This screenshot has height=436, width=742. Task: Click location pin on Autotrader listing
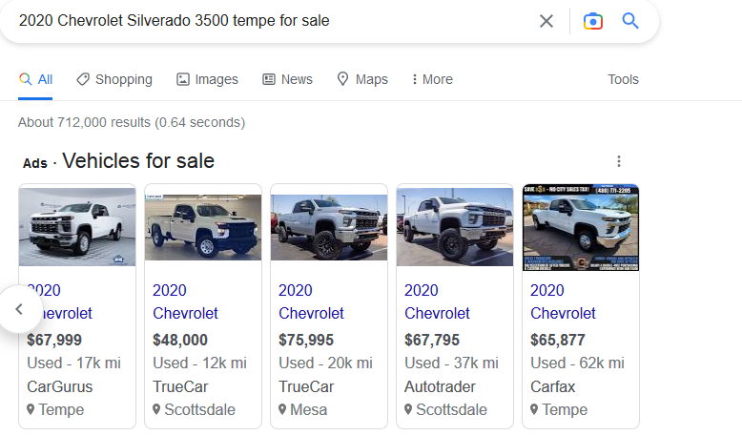tap(409, 410)
